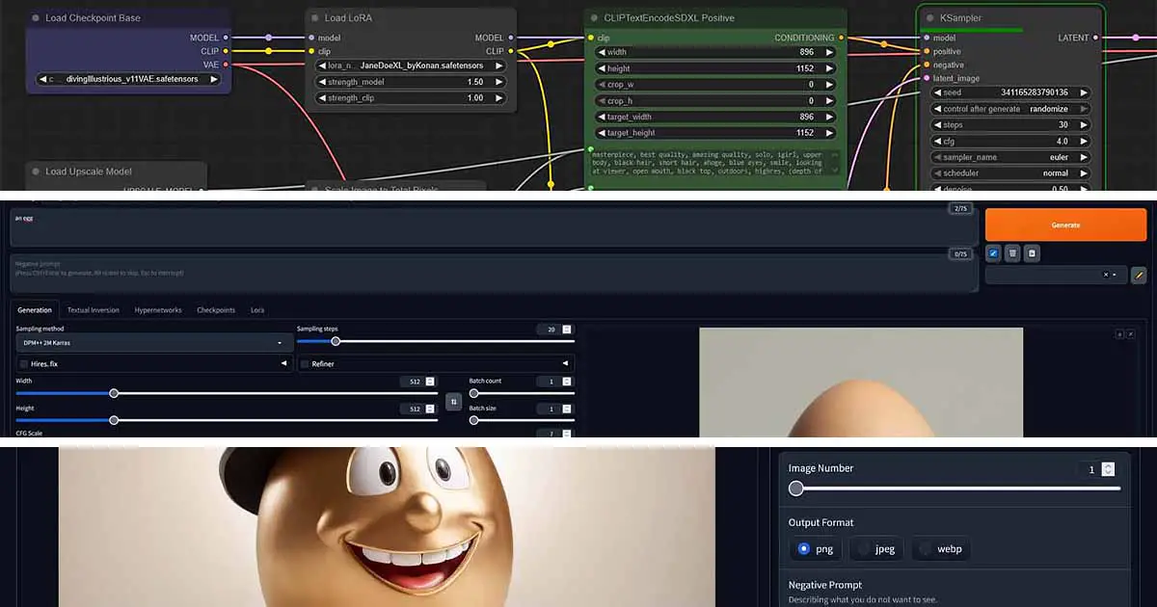Viewport: 1157px width, 607px height.
Task: Swap width and height with the arrows icon
Action: 453,401
